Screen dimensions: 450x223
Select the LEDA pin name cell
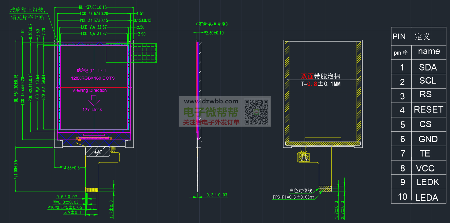coord(426,198)
